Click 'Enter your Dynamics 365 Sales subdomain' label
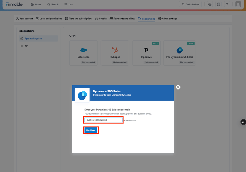The height and width of the screenshot is (172, 246). tap(107, 110)
